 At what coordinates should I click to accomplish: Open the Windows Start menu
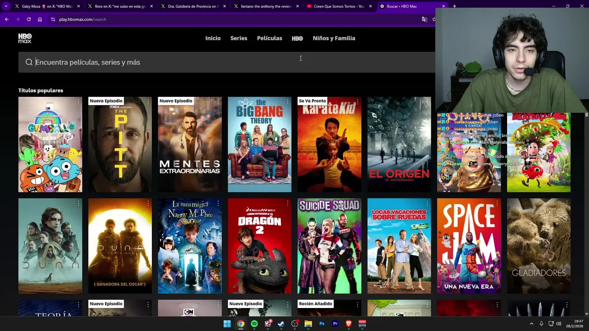point(227,324)
